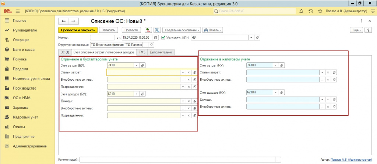
Task: Close the Списание ОС form
Action: (x=370, y=21)
